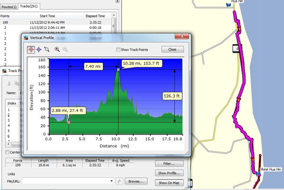The image size is (284, 190).
Task: Open the File/URL dropdown arrow
Action: [x=111, y=181]
